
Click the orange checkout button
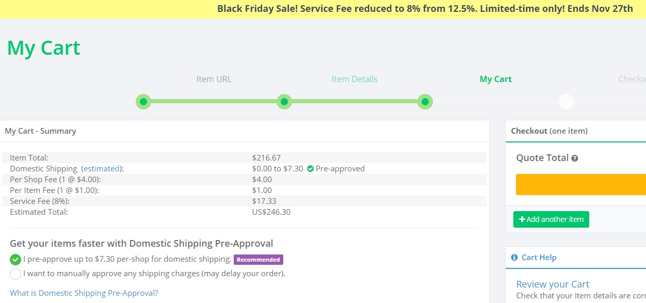pos(581,184)
